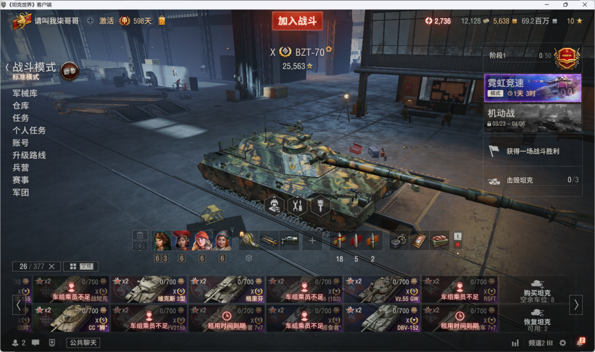Open the settings gear in bottom bar

point(562,343)
